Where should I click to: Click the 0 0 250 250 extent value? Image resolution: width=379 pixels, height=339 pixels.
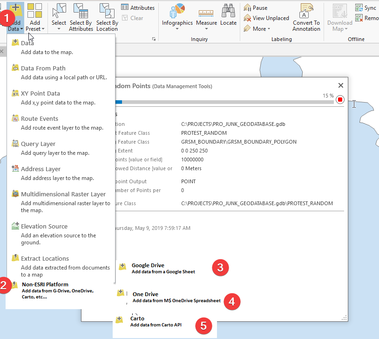194,151
